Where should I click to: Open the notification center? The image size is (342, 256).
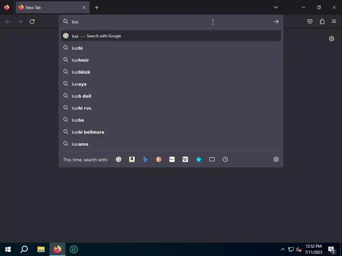click(332, 249)
